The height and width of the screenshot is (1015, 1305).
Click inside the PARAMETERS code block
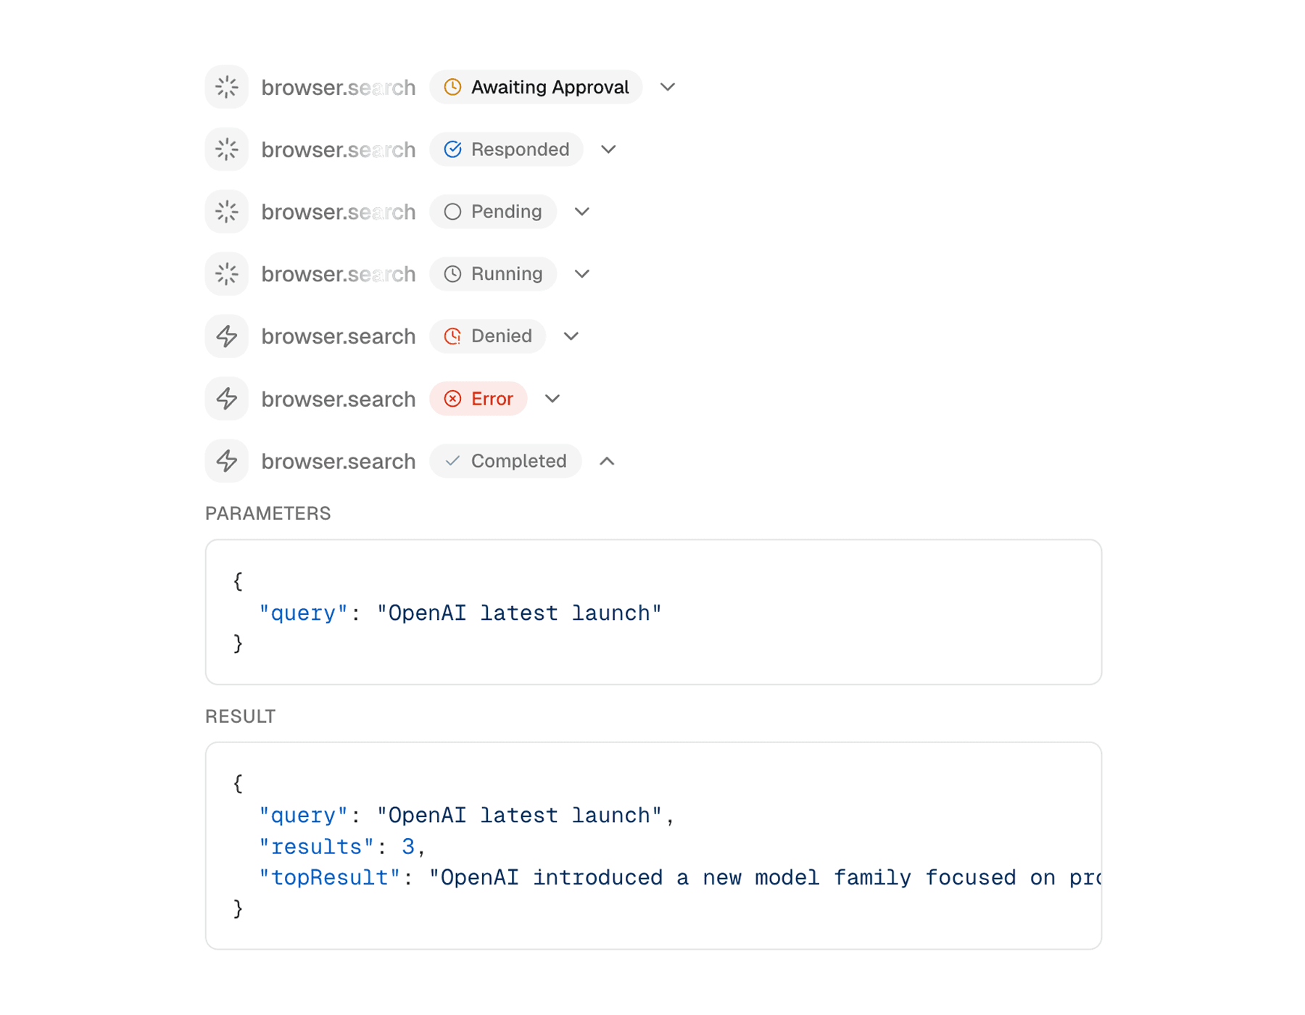coord(652,613)
